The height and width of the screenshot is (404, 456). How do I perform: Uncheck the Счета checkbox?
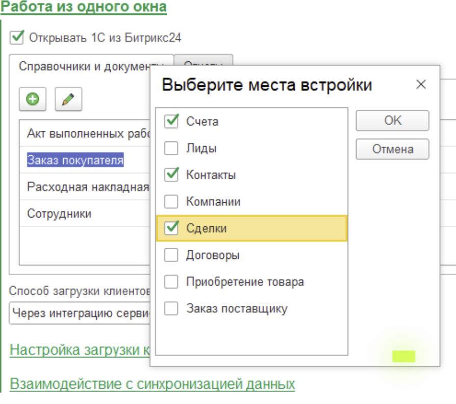click(172, 122)
